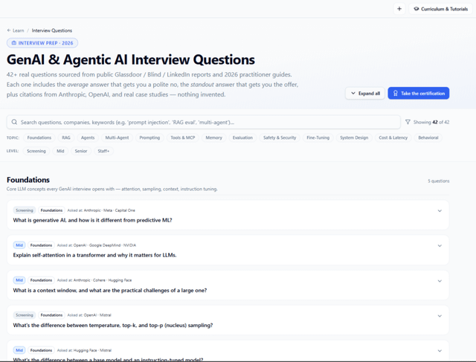Toggle RAG topic filter chip

(x=66, y=138)
